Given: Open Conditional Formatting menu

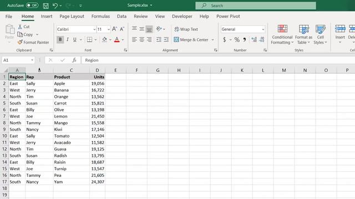Looking at the screenshot, I should point(282,34).
